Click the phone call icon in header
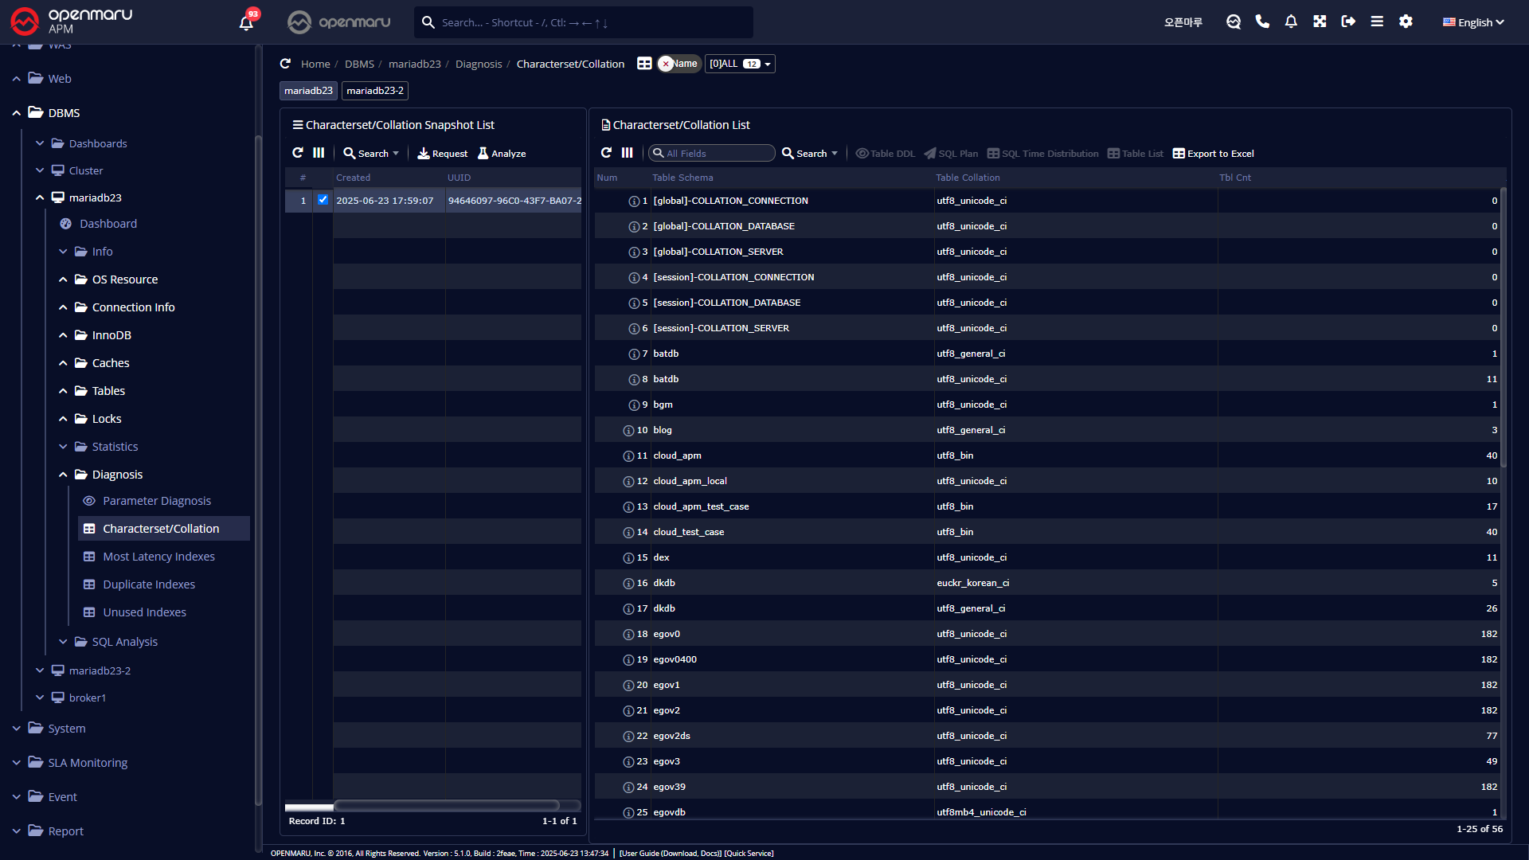This screenshot has height=860, width=1529. pyautogui.click(x=1262, y=21)
